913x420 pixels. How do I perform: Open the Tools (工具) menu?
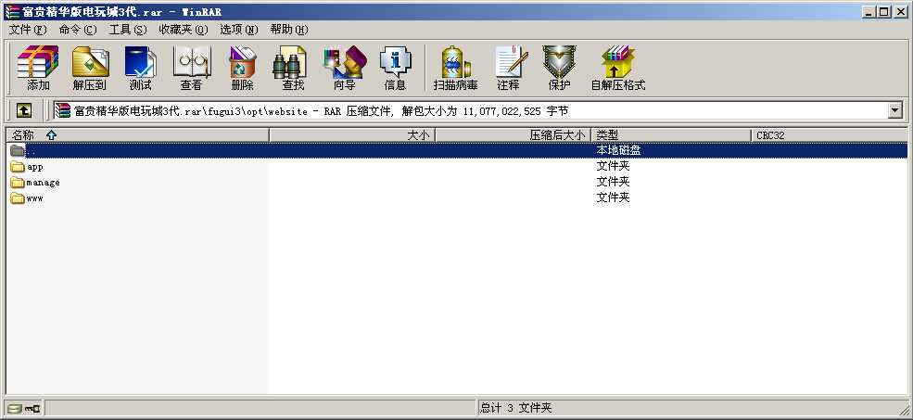click(128, 29)
